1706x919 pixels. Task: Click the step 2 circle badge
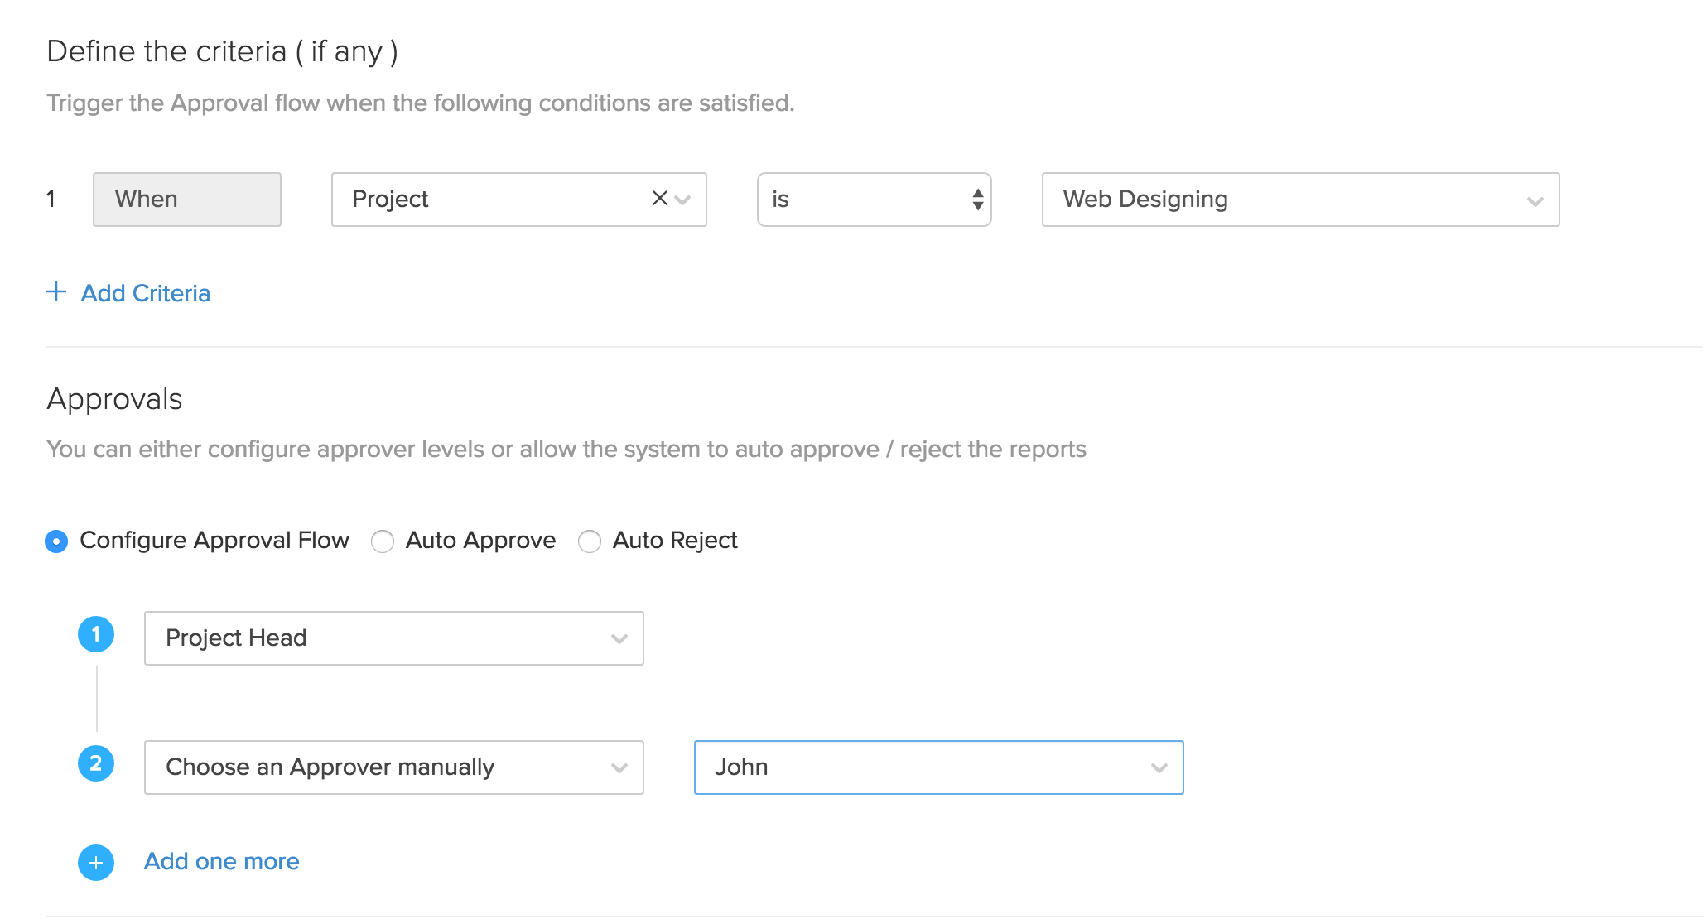click(96, 763)
